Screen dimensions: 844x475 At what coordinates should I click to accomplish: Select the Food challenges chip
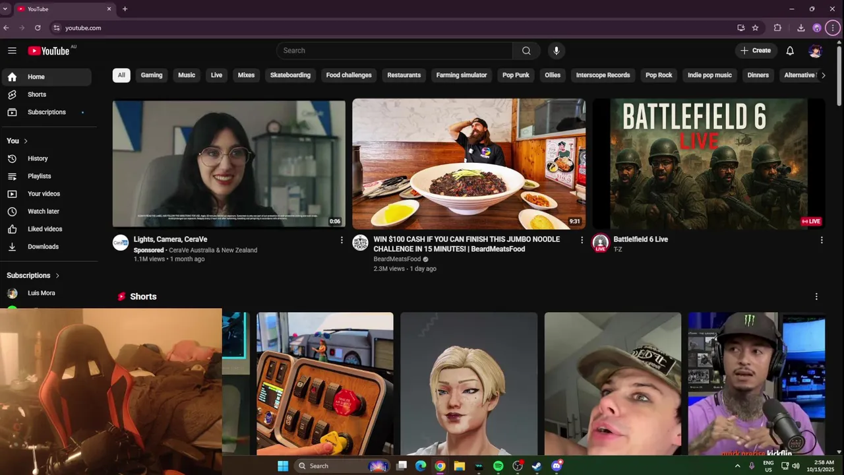(349, 75)
